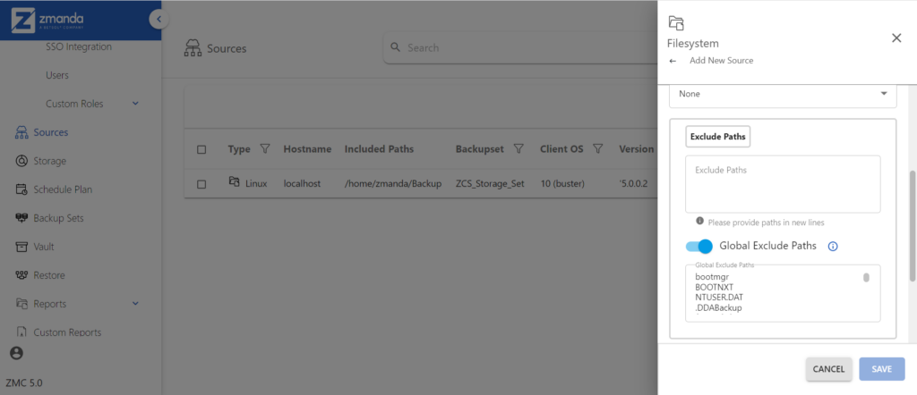
Task: Click the Restore icon in sidebar
Action: (x=21, y=275)
